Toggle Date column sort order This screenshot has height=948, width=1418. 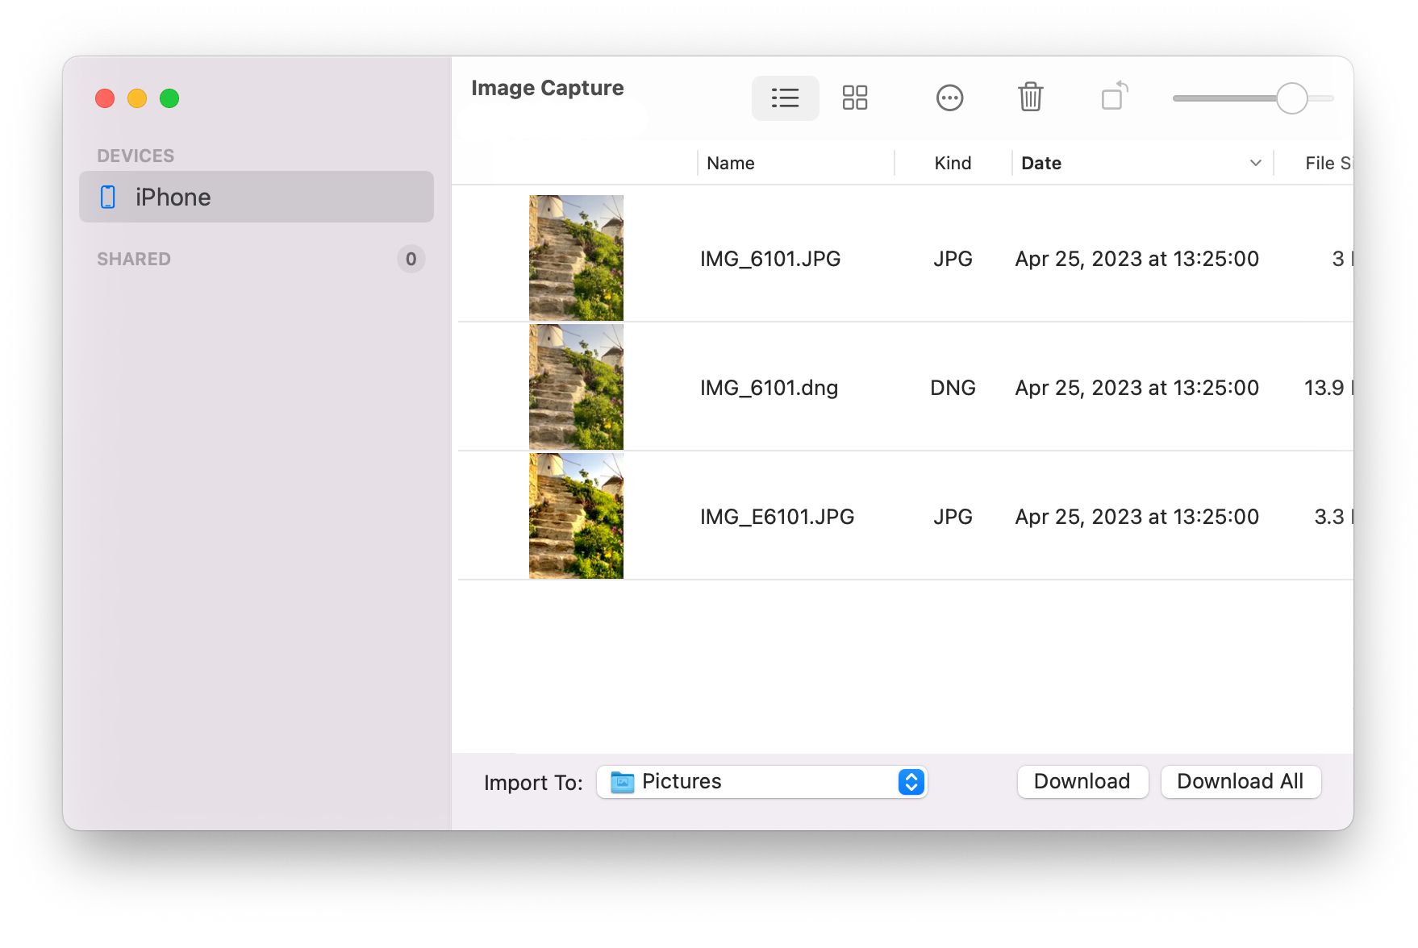pos(1041,163)
